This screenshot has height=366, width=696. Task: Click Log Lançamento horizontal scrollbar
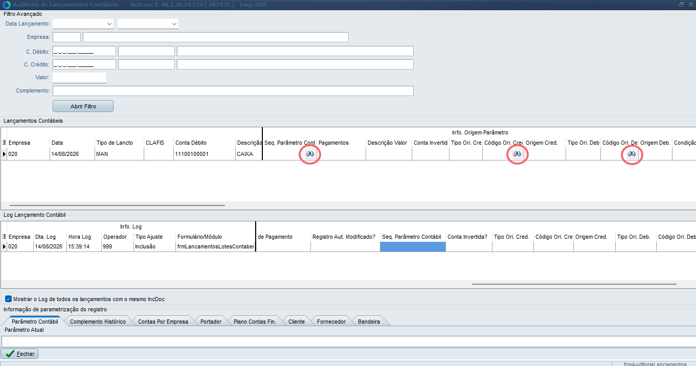point(574,284)
